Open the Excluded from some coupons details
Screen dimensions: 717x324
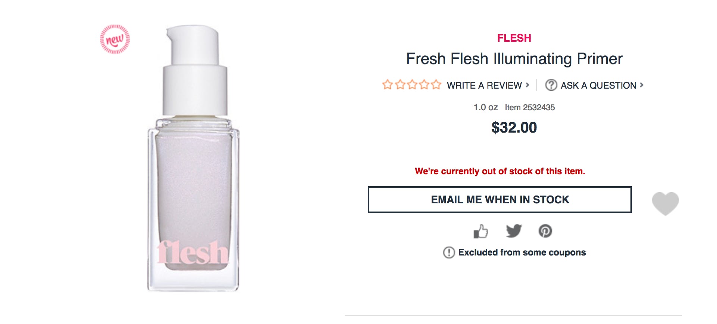(522, 252)
